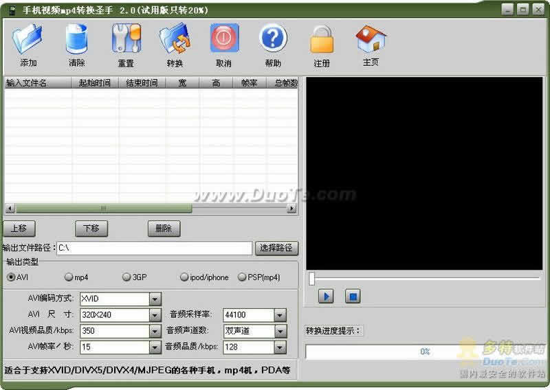Select the mp4 output type

[76, 277]
